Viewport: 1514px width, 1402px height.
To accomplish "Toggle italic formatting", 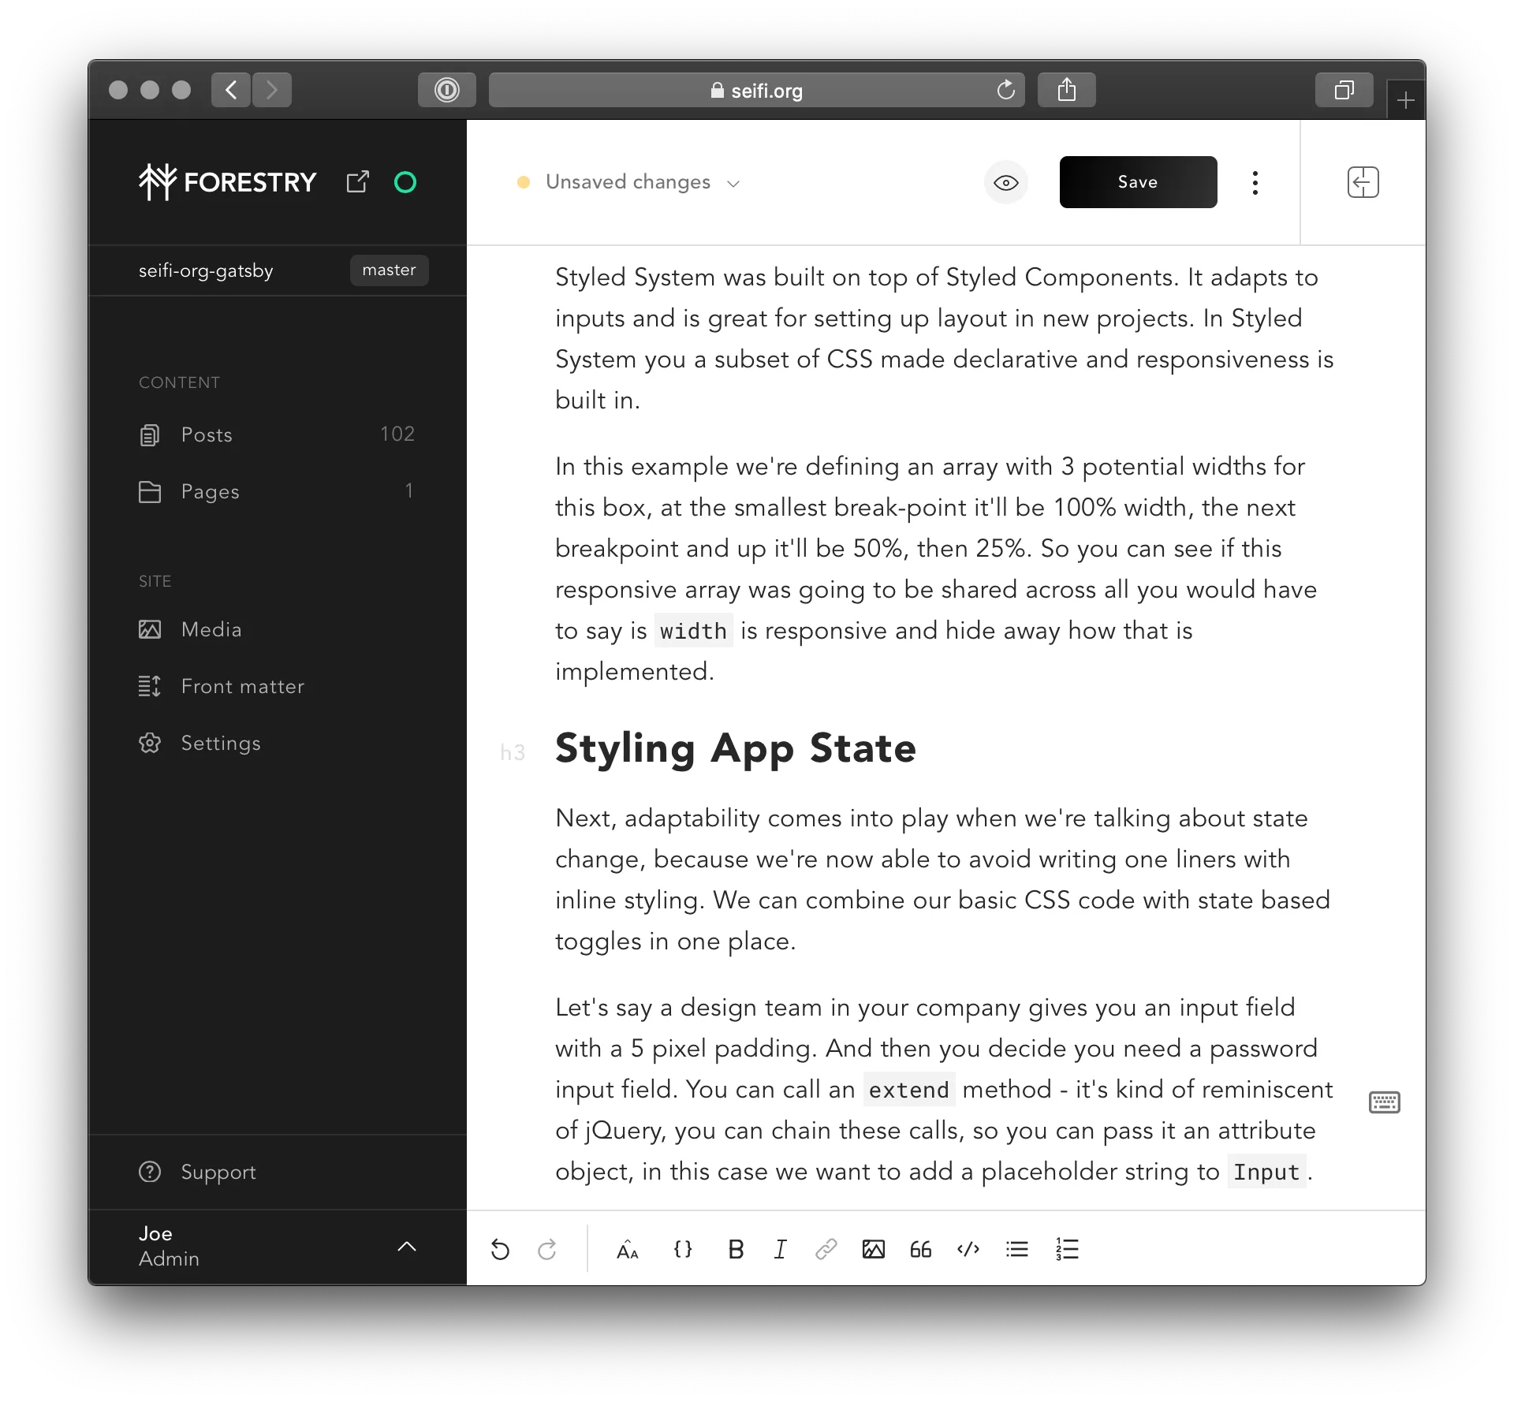I will coord(780,1250).
